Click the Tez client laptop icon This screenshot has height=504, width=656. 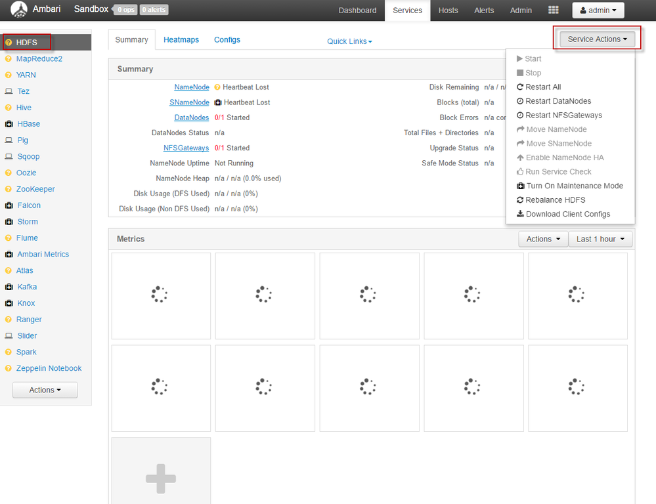[9, 91]
